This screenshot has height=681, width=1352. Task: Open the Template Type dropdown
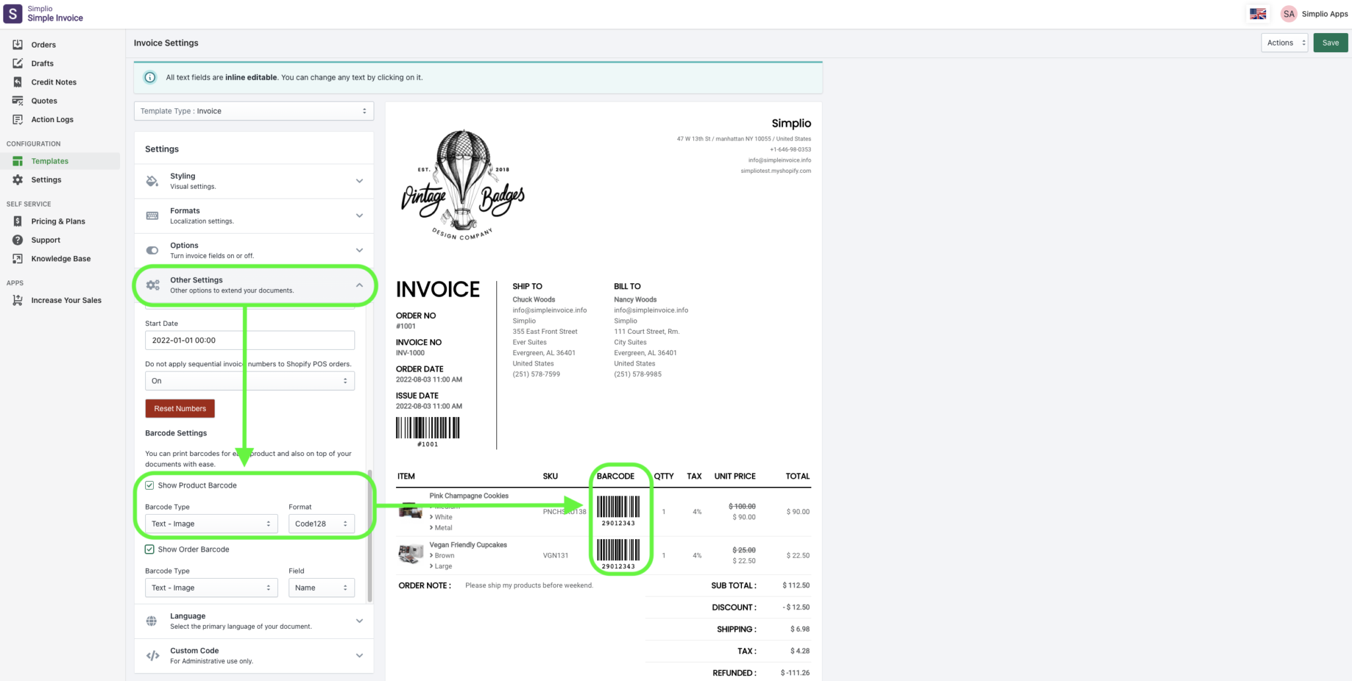253,110
